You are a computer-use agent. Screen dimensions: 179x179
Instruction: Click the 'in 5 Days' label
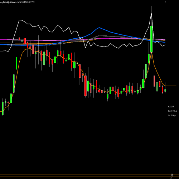point(172,115)
